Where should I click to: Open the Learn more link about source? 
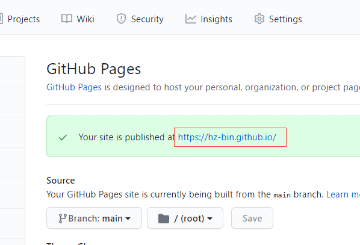point(343,194)
